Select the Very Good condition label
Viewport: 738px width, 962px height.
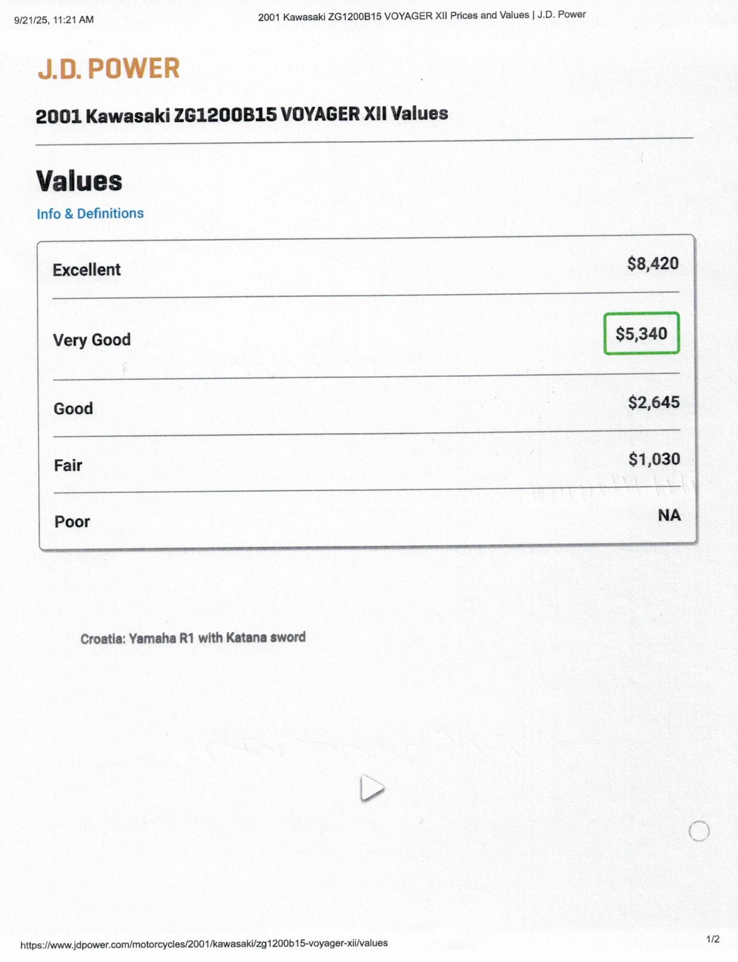[92, 340]
